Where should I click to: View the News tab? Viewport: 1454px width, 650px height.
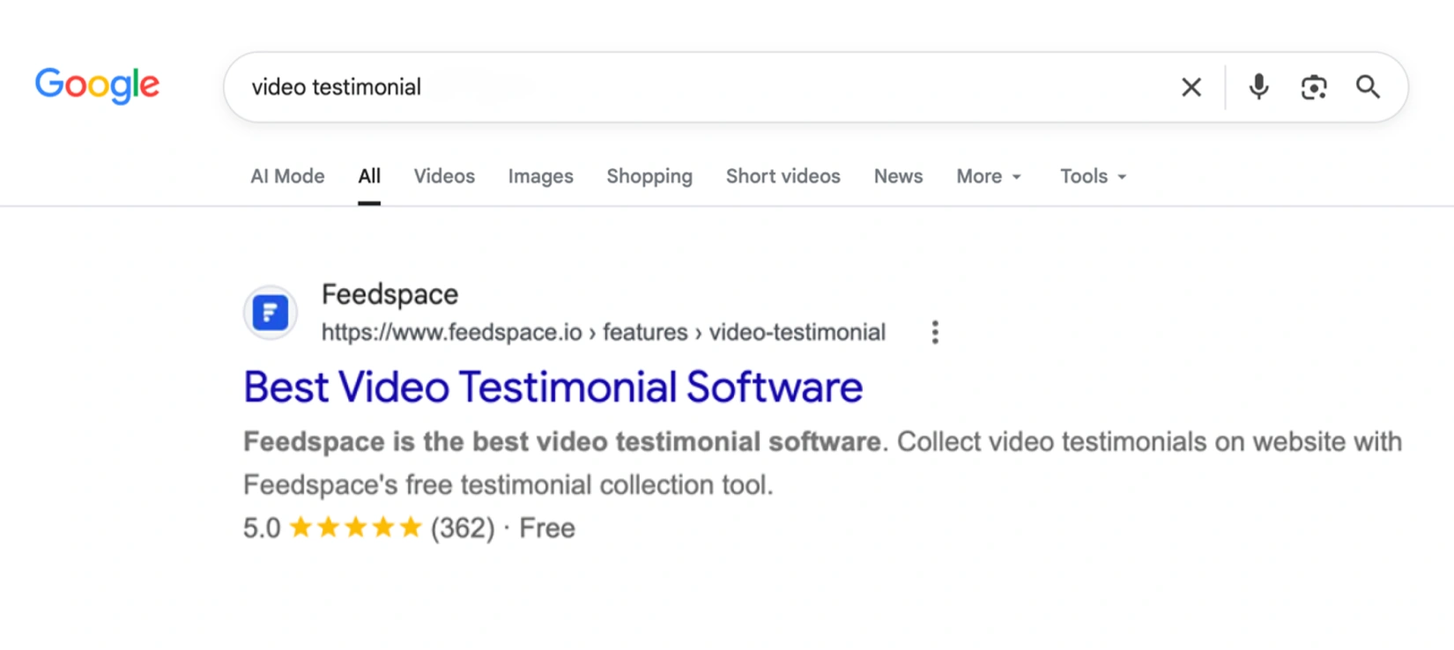click(898, 176)
